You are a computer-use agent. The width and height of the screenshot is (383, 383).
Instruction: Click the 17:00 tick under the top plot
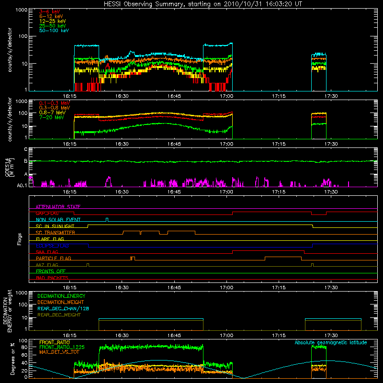[x=226, y=96]
